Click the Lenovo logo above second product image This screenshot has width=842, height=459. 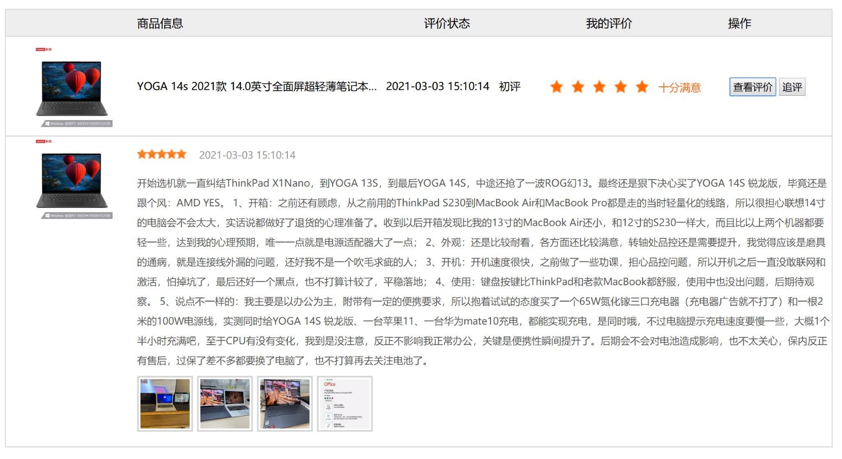tap(44, 142)
